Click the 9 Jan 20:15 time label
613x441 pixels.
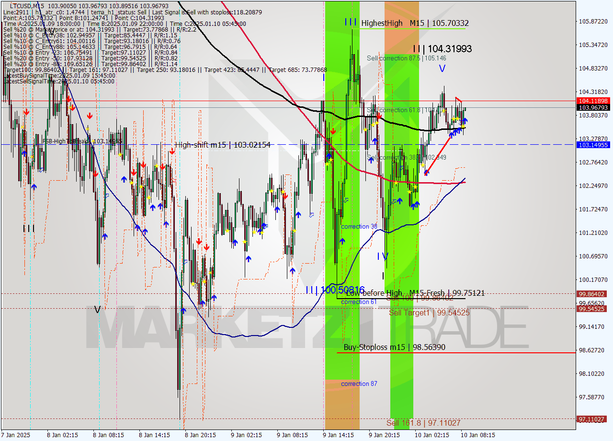[x=384, y=435]
